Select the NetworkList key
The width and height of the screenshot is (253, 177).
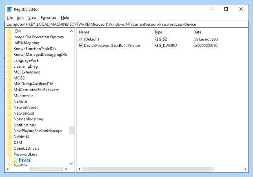[x=24, y=113]
